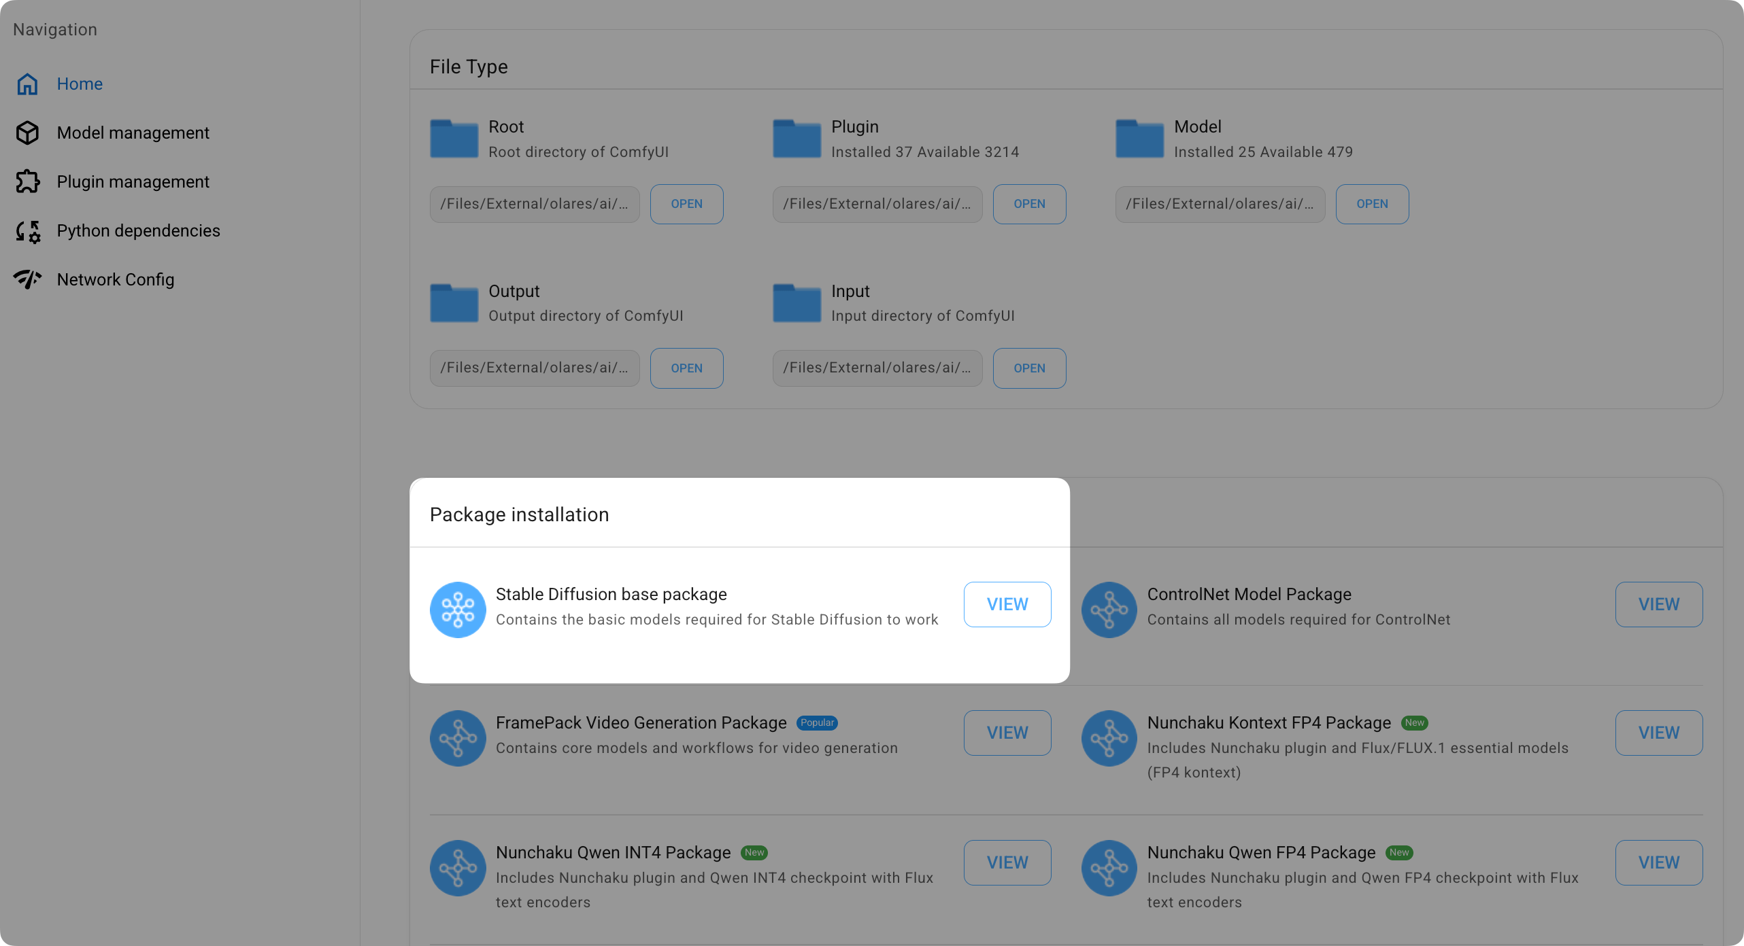View the Nunchaku Kontext FP4 Package
The width and height of the screenshot is (1744, 946).
[x=1658, y=733]
